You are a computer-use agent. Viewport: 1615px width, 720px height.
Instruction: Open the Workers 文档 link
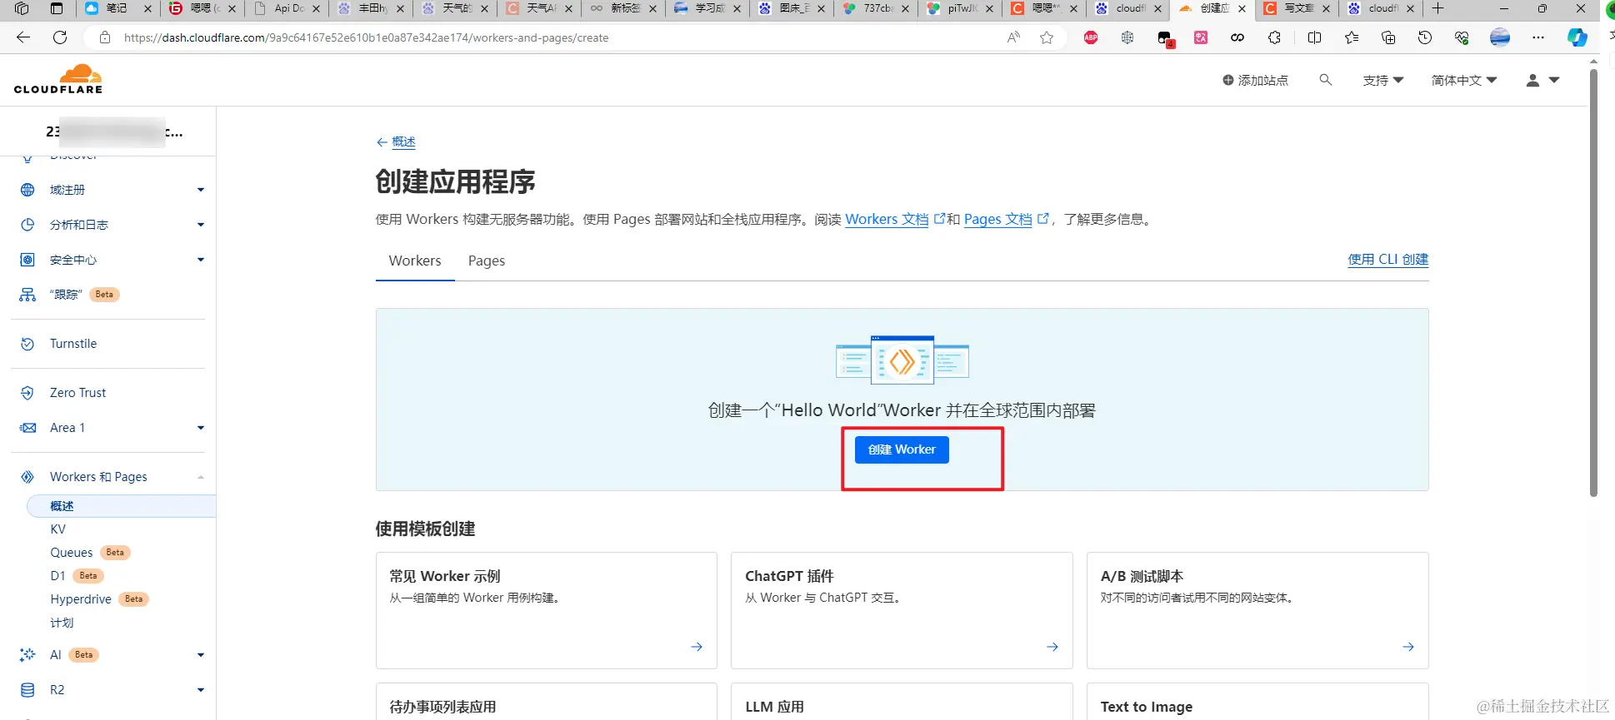tap(887, 219)
